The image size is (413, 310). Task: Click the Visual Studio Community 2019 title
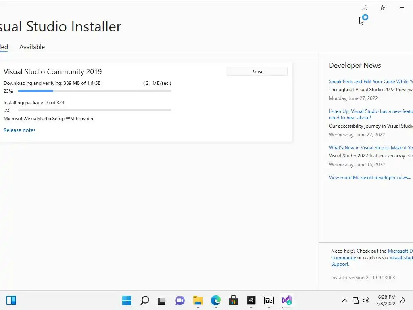[53, 72]
